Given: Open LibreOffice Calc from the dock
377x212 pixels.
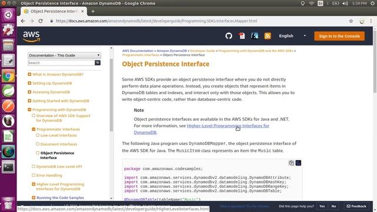Looking at the screenshot, I should coord(8,137).
